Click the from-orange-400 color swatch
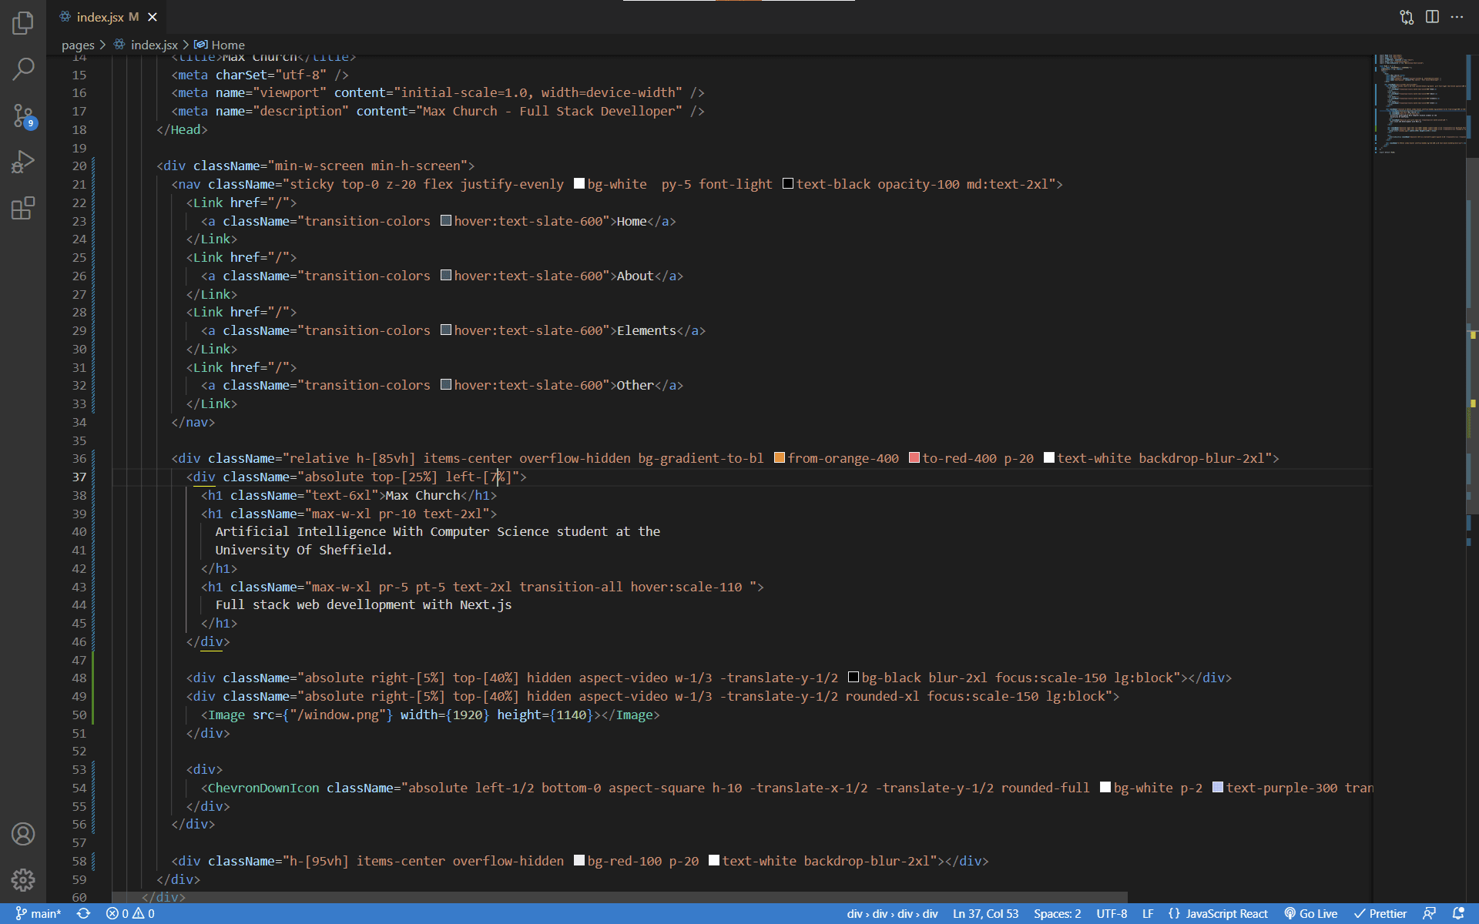1479x924 pixels. click(x=780, y=458)
